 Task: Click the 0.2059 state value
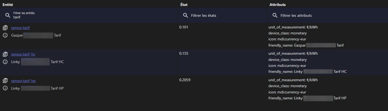(x=185, y=80)
